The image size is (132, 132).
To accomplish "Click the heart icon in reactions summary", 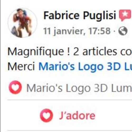I will (15, 87).
